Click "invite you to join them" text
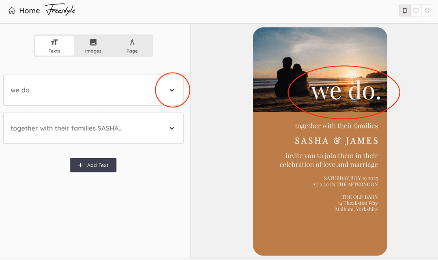Screen dimensions: 438x260 (331, 156)
